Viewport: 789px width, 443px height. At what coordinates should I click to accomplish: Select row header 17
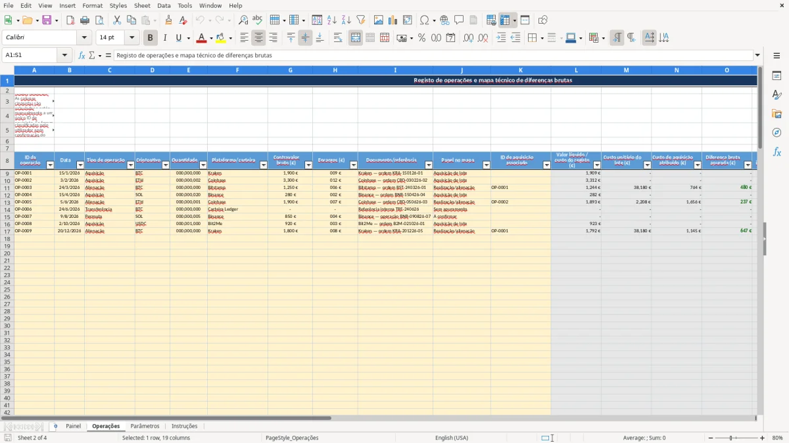(7, 231)
